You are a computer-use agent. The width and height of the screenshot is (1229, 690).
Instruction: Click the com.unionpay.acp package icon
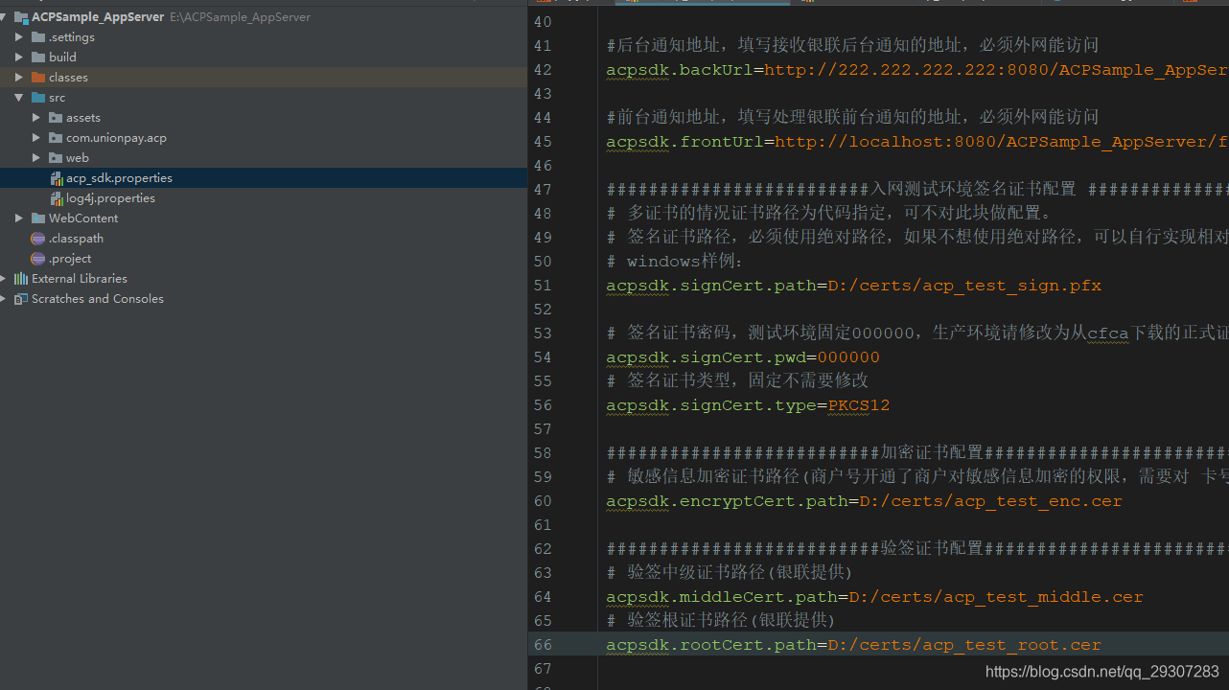tap(56, 138)
